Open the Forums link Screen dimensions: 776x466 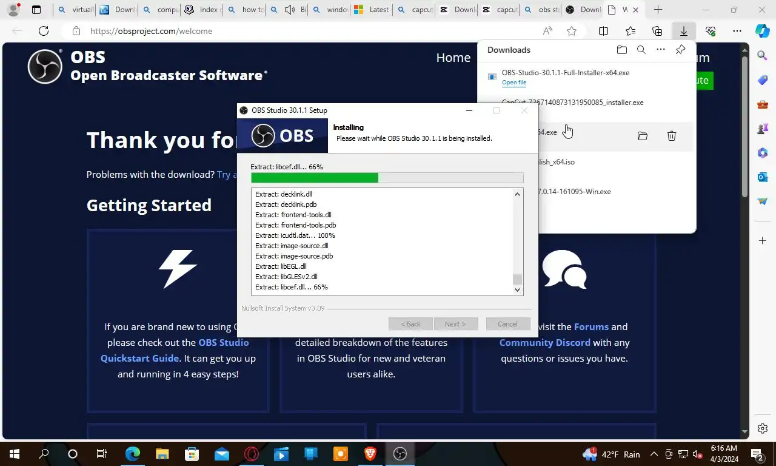tap(591, 326)
